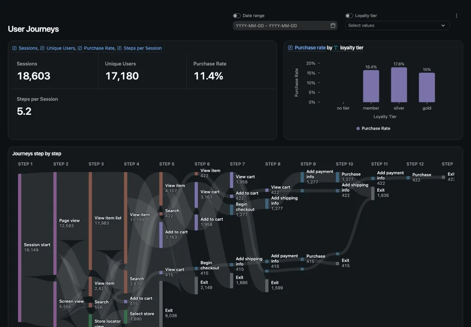Select the Exit 2,149 node

196,285
